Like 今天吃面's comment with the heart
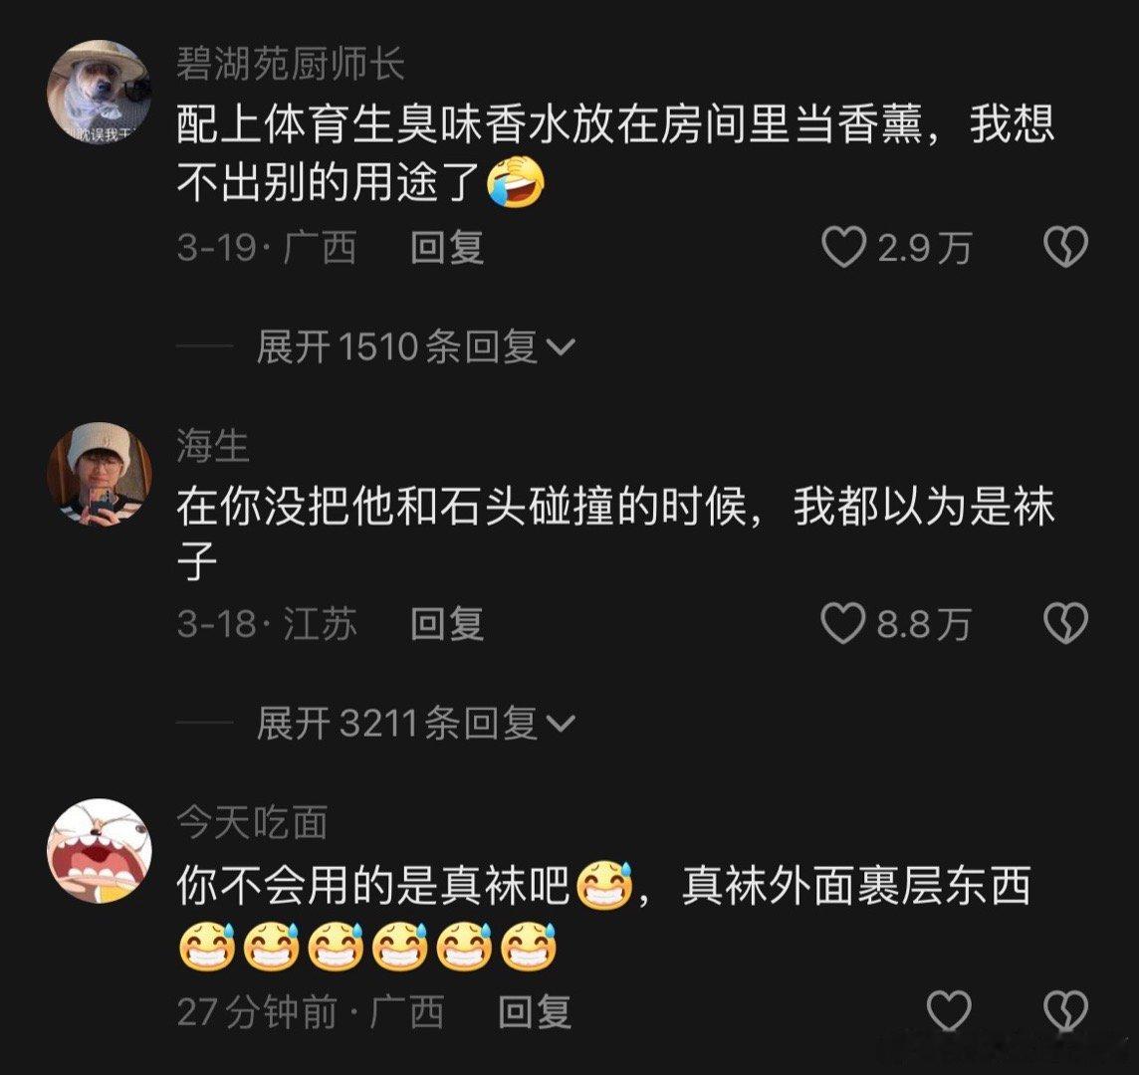 click(x=950, y=1011)
